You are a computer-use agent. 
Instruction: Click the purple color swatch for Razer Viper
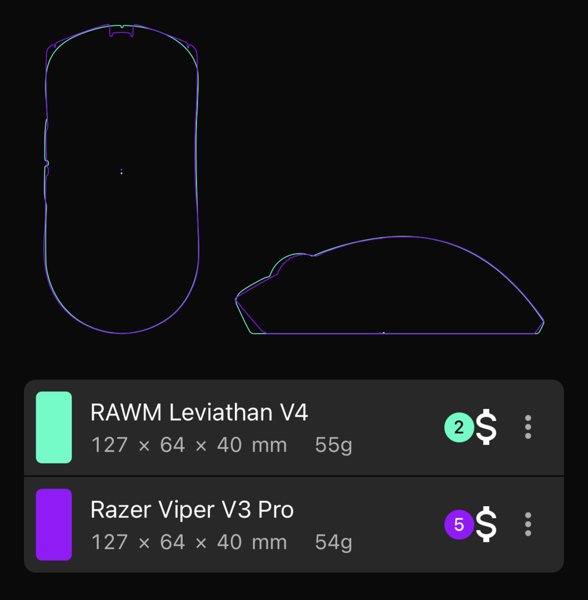click(x=54, y=524)
